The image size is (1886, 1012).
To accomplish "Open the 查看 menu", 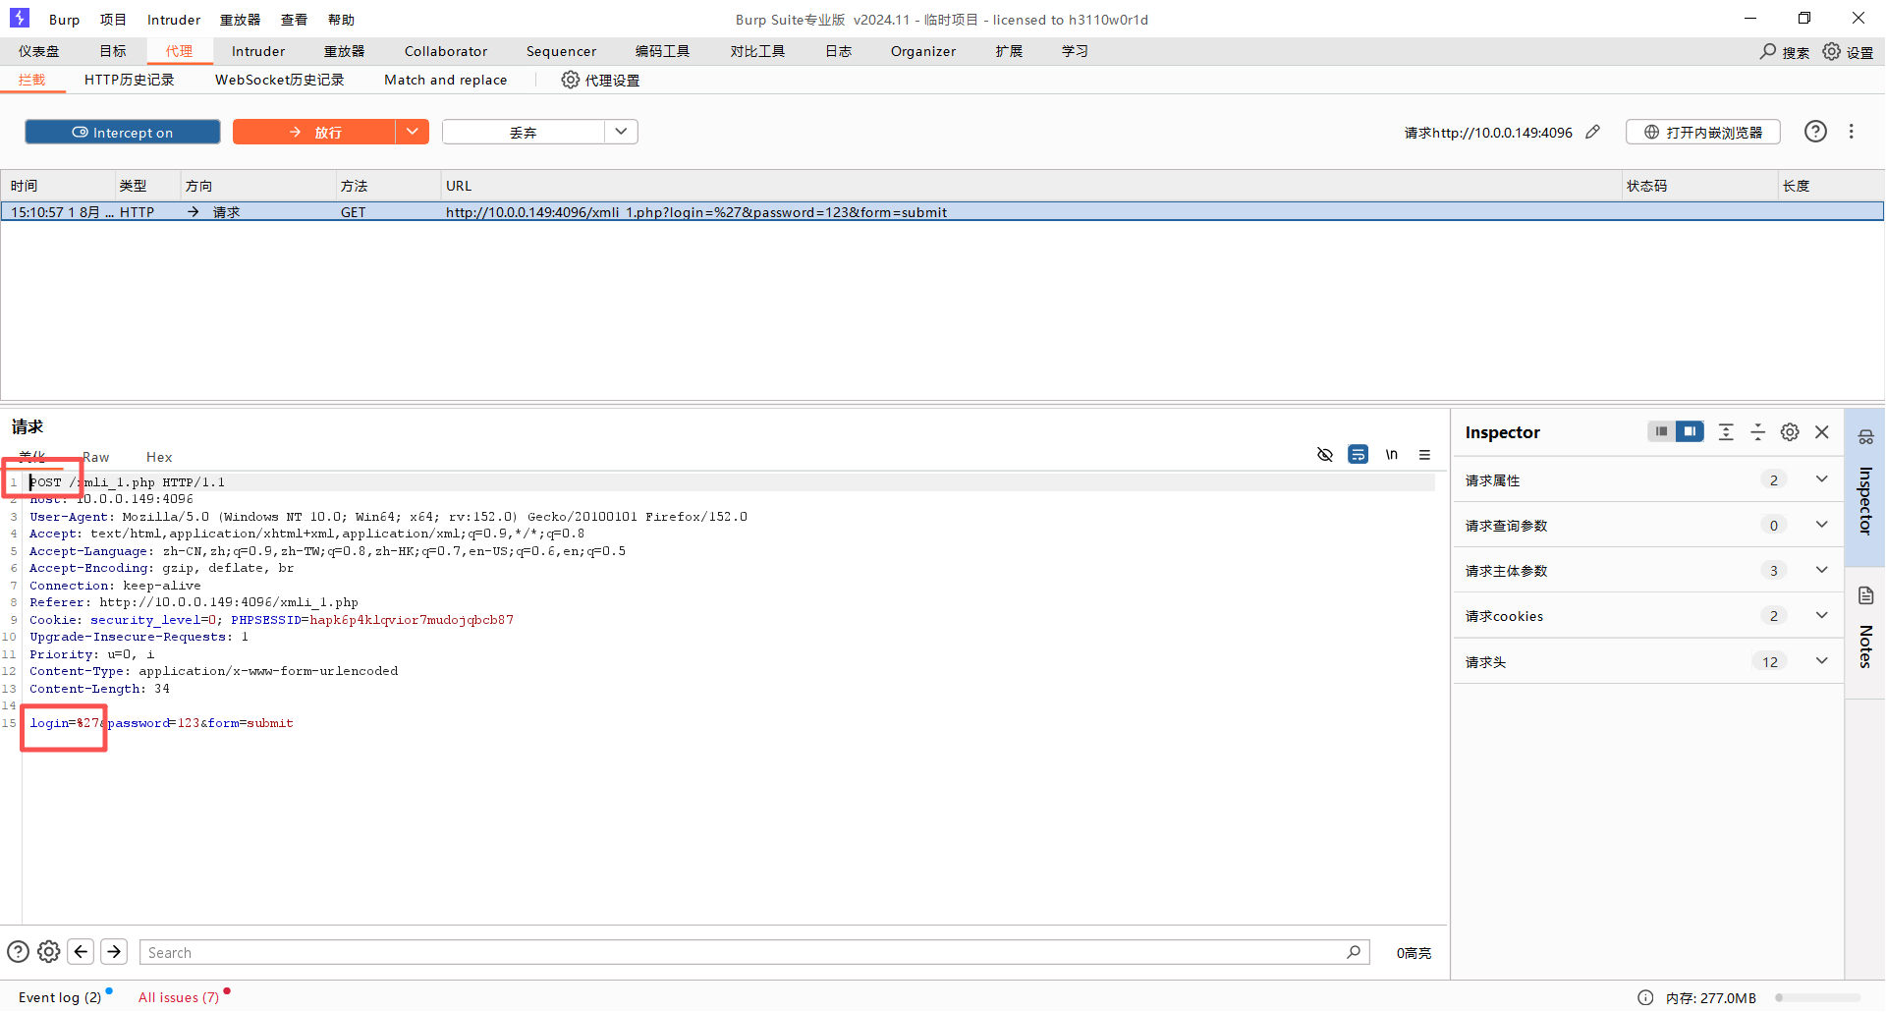I will pyautogui.click(x=294, y=20).
